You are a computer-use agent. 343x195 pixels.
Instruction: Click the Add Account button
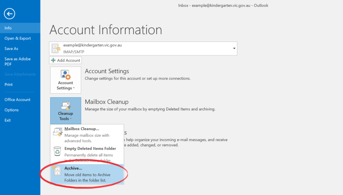(x=65, y=60)
